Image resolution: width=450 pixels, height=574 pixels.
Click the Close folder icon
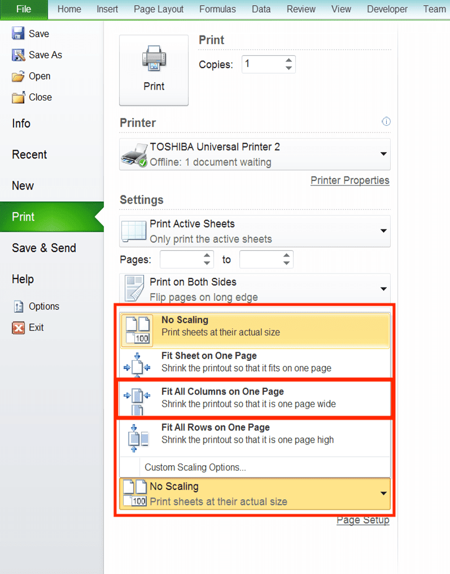pos(18,98)
